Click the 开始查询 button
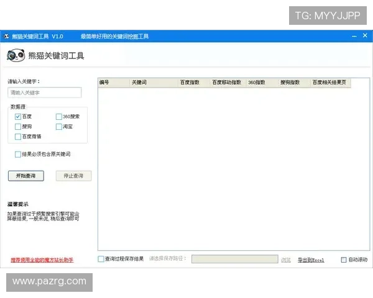The image size is (373, 298). click(x=26, y=176)
